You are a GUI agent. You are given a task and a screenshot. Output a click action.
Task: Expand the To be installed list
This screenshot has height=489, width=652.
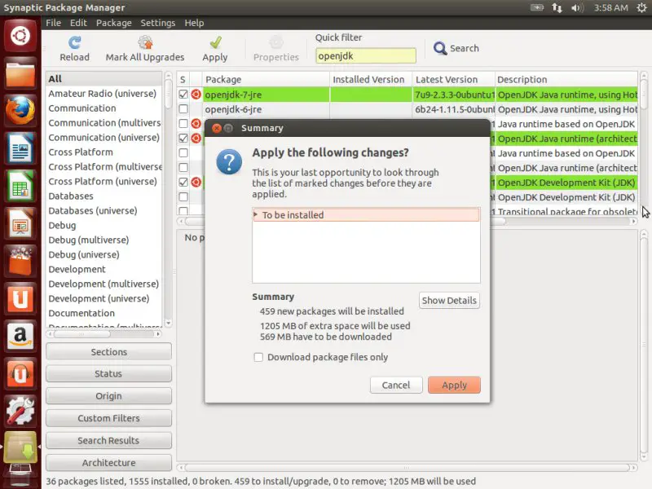click(256, 214)
